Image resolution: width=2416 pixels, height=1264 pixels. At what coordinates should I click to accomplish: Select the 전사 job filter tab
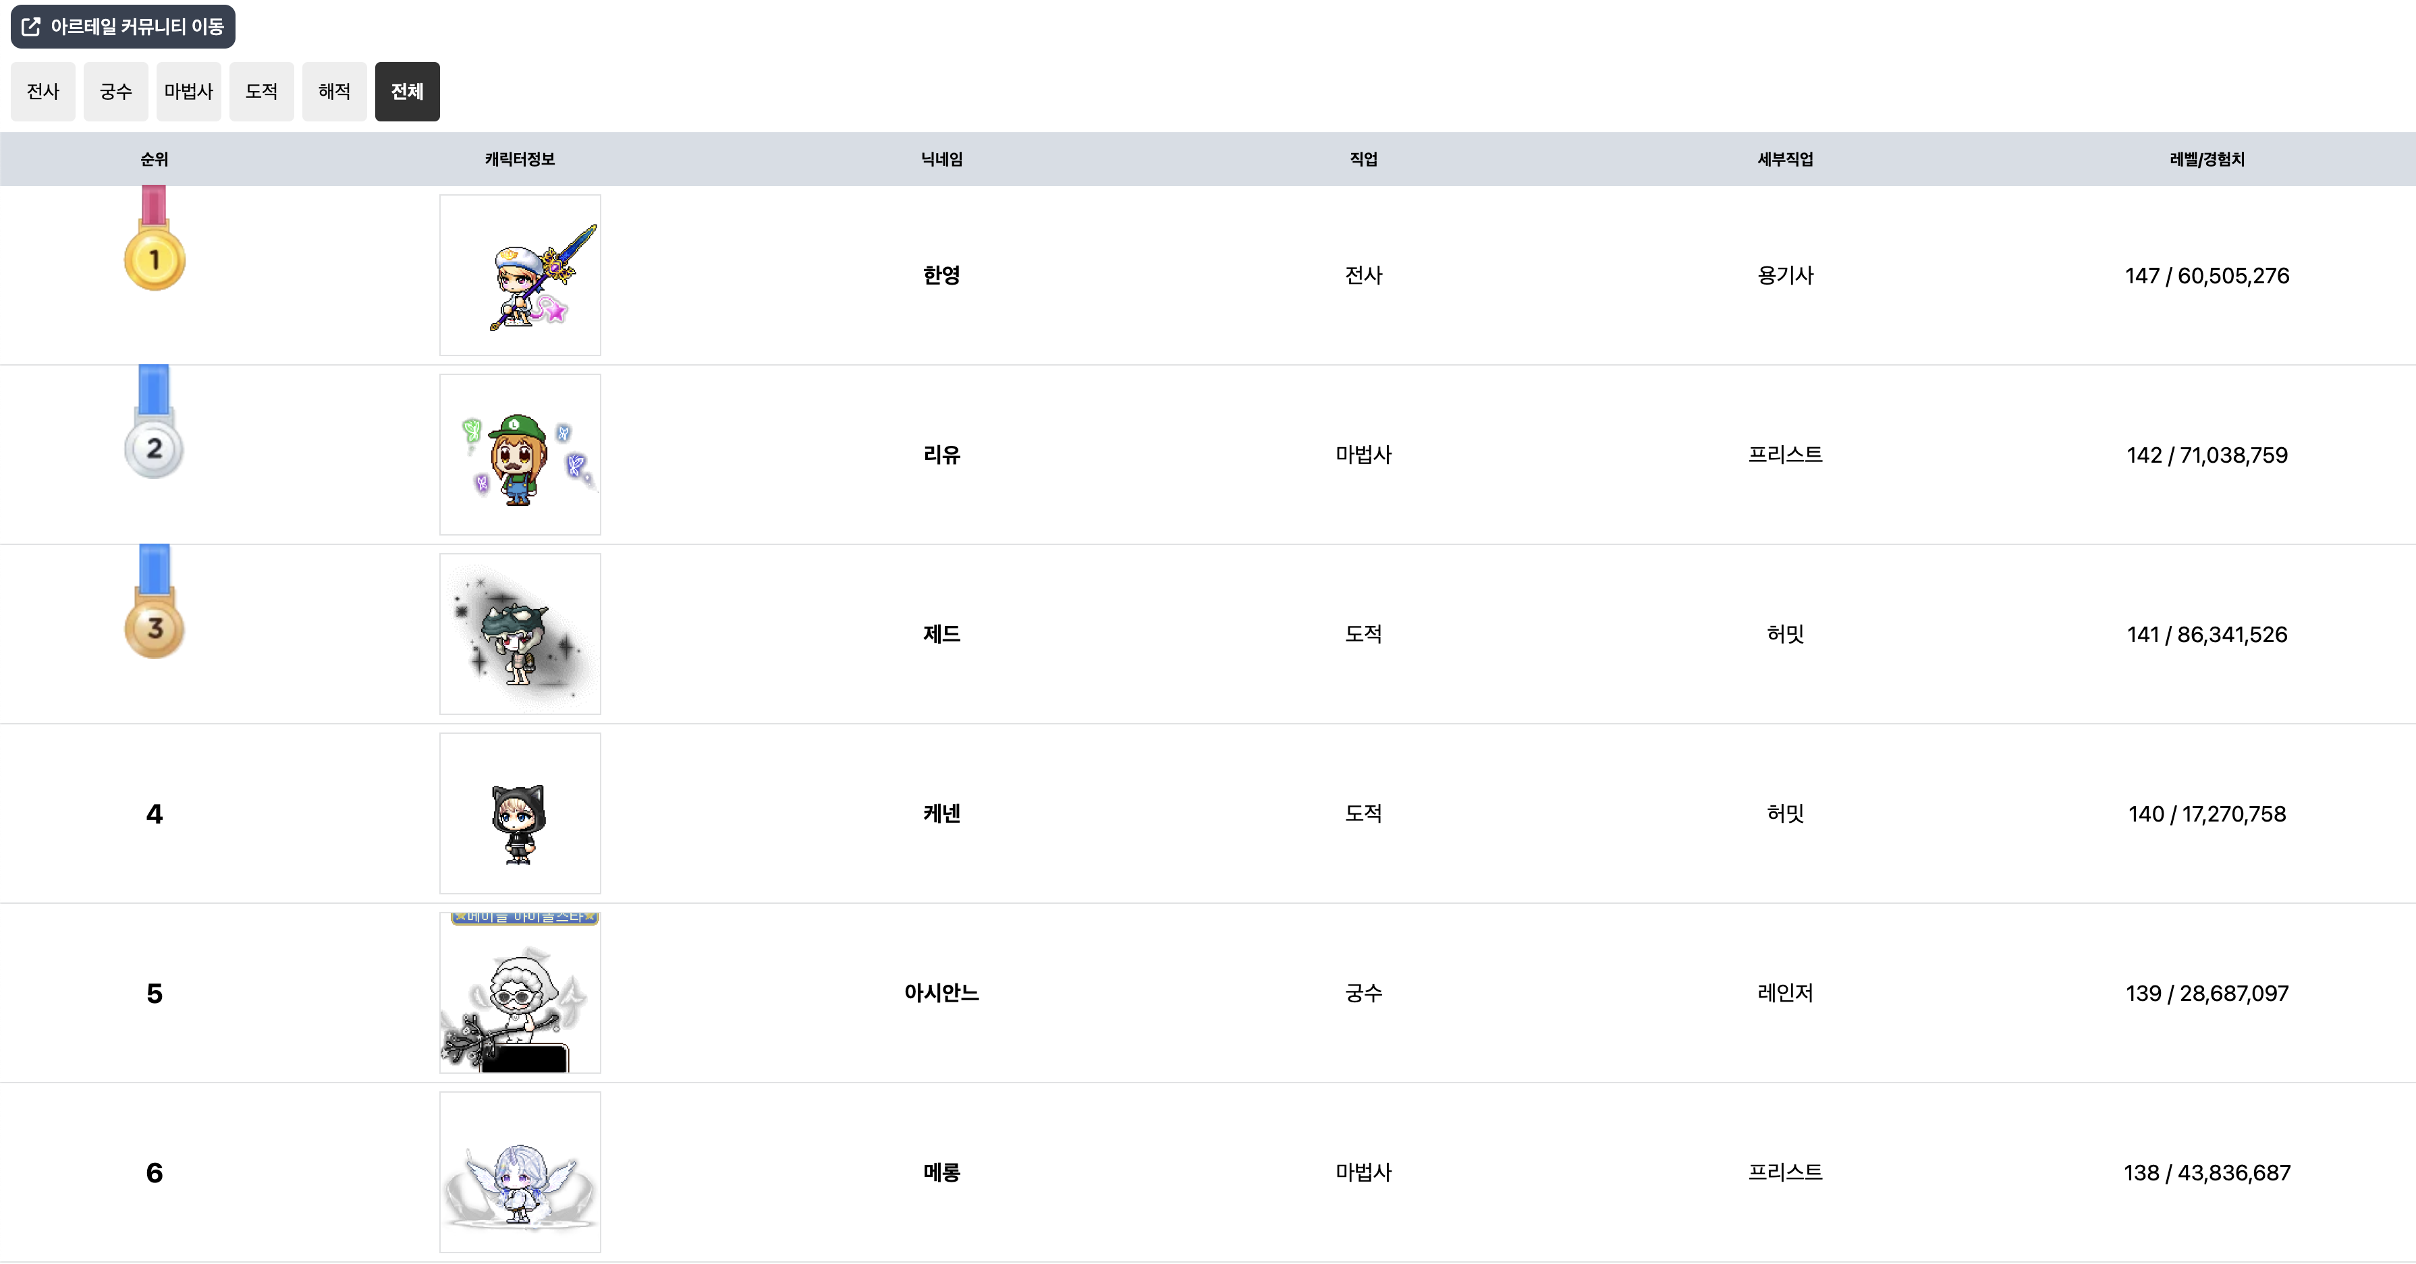(43, 91)
